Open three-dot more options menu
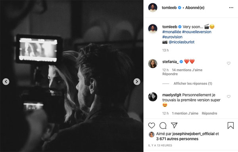Viewport: 238px width, 152px height. click(x=231, y=8)
